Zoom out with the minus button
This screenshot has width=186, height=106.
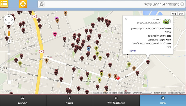pos(9,82)
